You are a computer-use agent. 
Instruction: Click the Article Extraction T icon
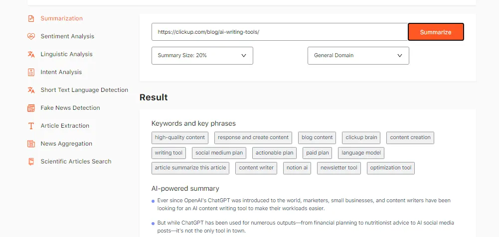[x=31, y=126]
